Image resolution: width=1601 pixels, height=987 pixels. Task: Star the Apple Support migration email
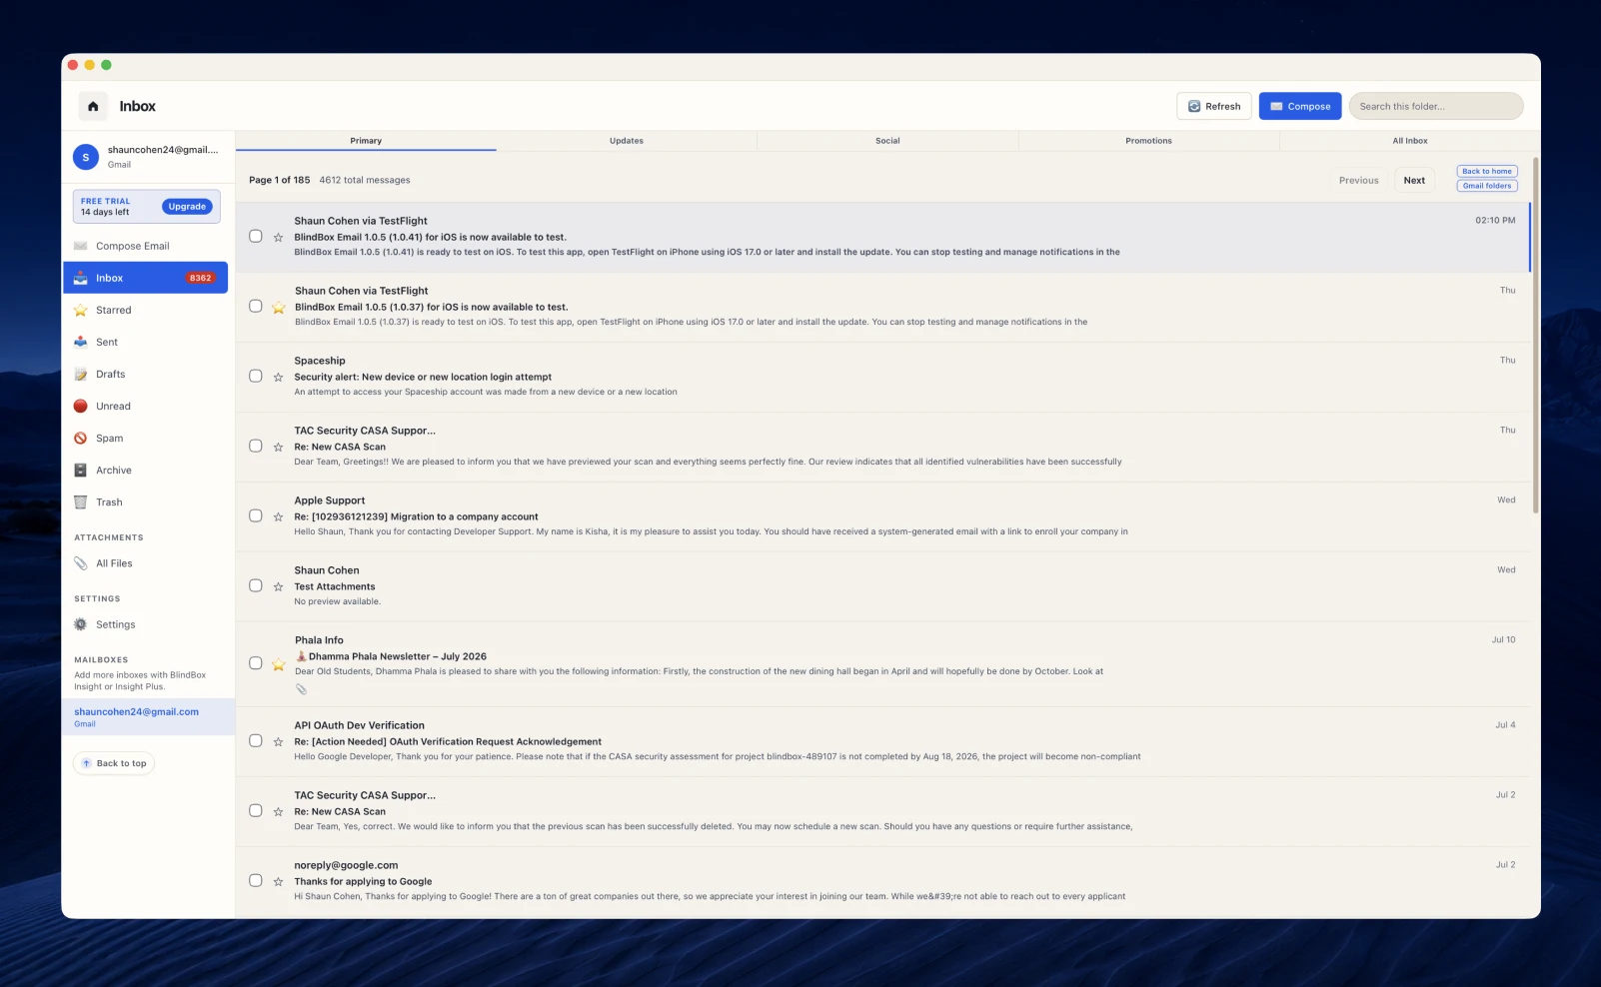tap(278, 516)
